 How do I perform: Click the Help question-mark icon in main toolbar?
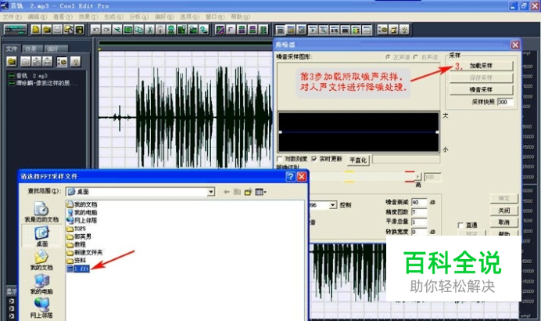point(404,30)
